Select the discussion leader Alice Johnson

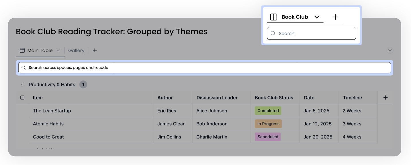coord(212,111)
